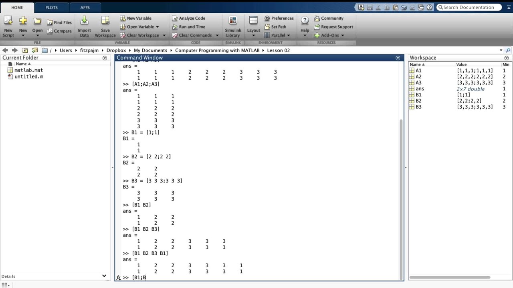Open the Clear Workspace dropdown arrow
513x288 pixels.
point(164,35)
